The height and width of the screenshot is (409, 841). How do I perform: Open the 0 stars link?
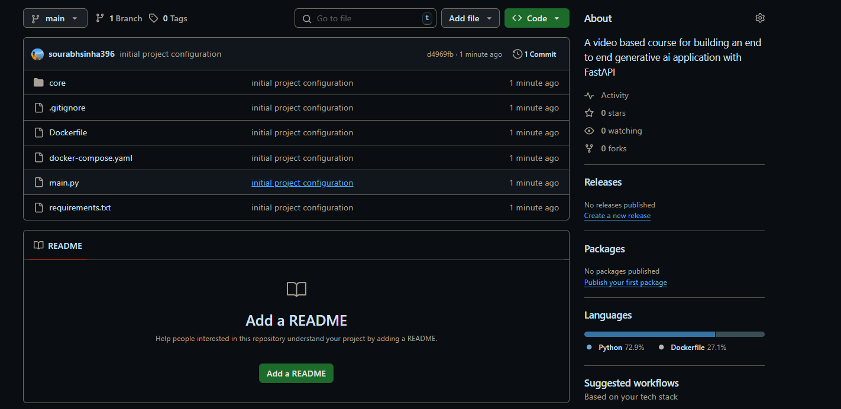click(613, 113)
